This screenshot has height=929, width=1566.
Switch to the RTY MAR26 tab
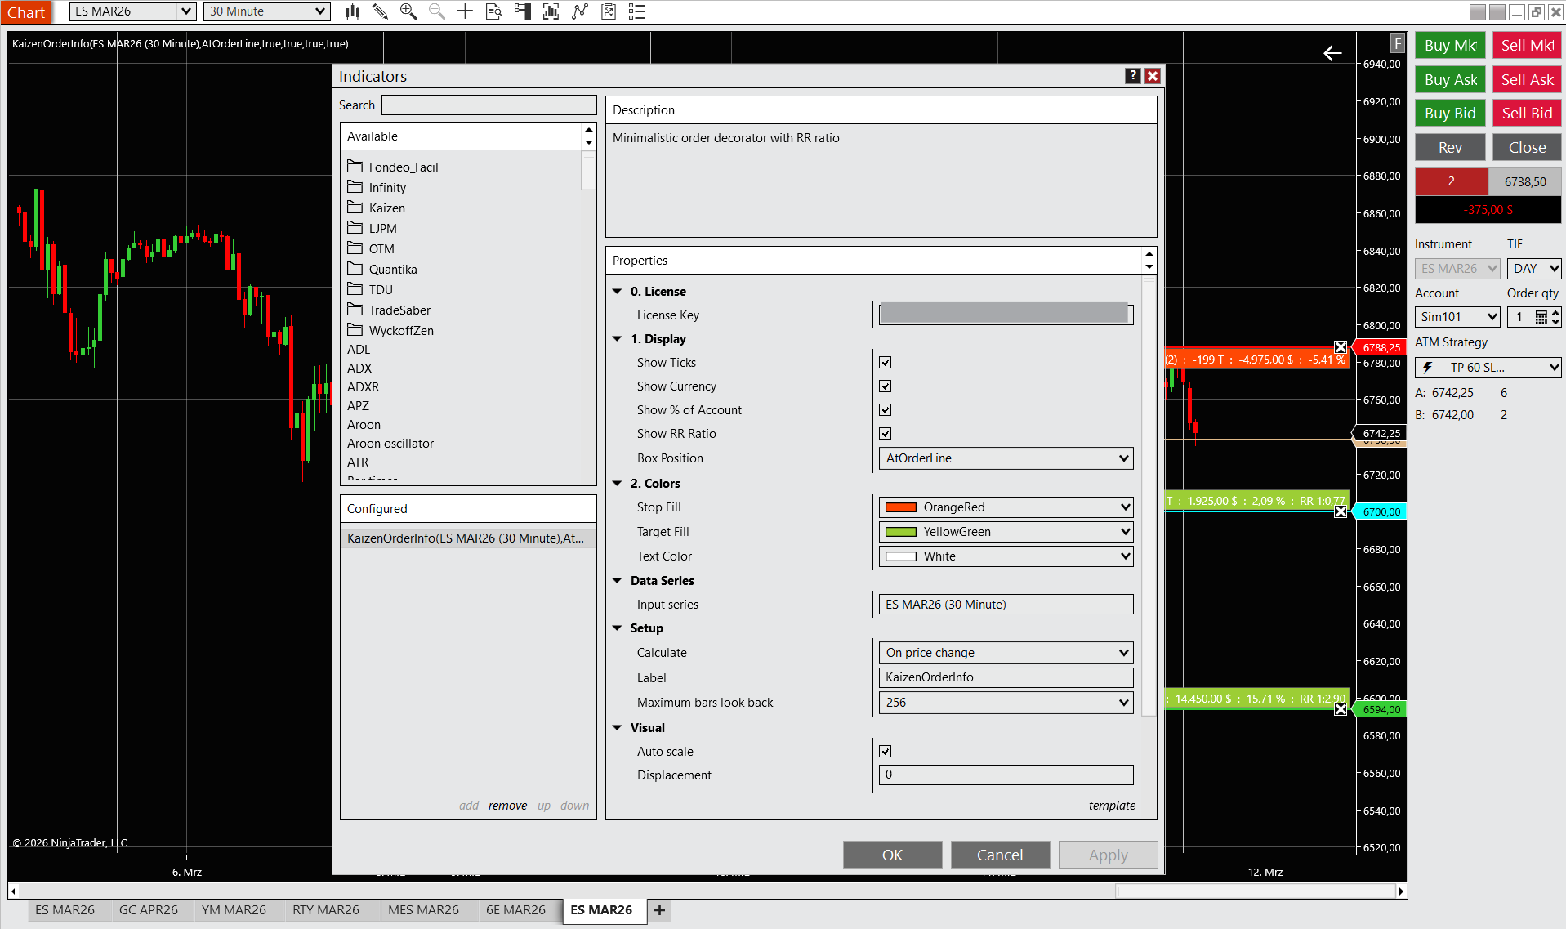[x=325, y=910]
